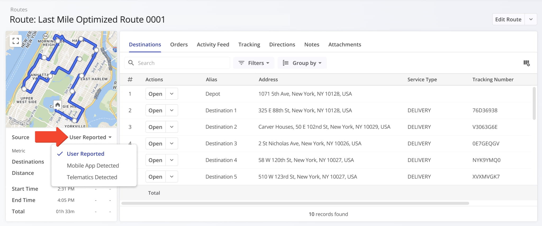
Task: Click the Group by list icon
Action: pyautogui.click(x=286, y=63)
